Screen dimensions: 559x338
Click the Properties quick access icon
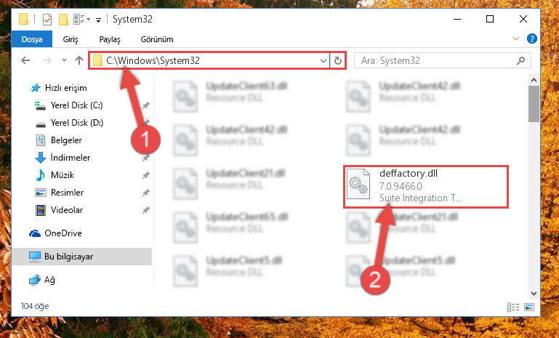(47, 19)
